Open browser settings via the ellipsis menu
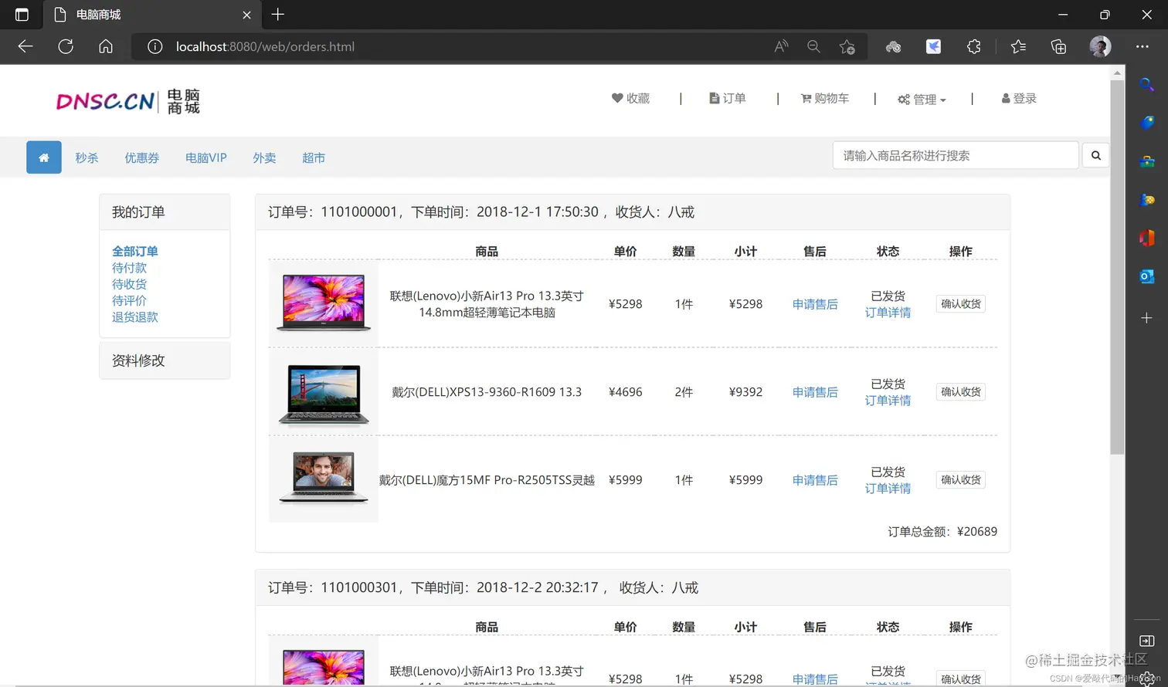Viewport: 1168px width, 687px height. 1142,46
